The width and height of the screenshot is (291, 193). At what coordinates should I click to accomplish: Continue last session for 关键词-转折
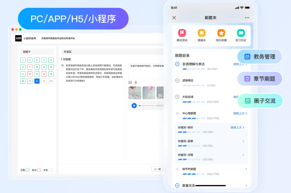[x=237, y=128]
